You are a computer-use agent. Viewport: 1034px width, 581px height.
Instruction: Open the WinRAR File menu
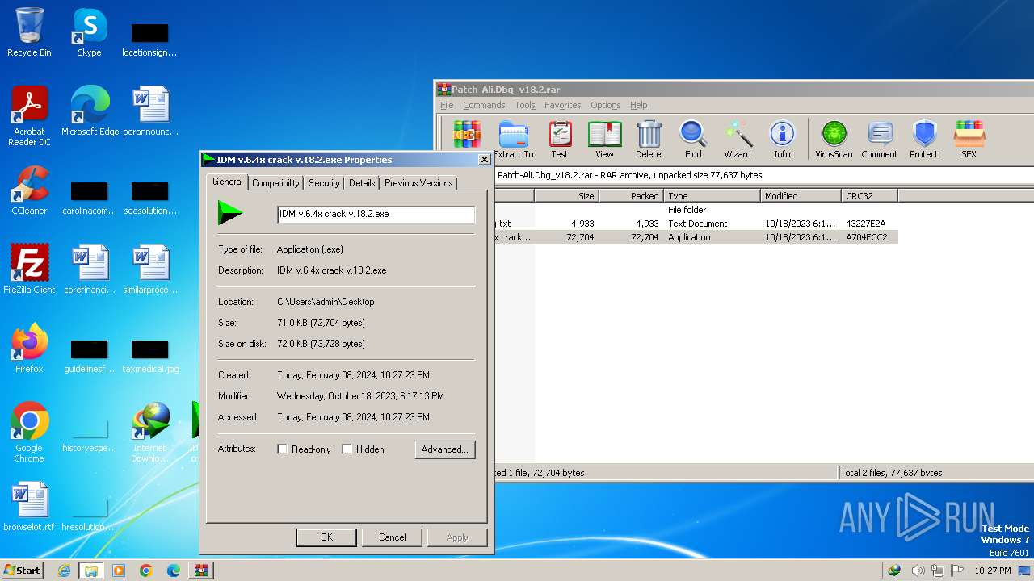447,105
